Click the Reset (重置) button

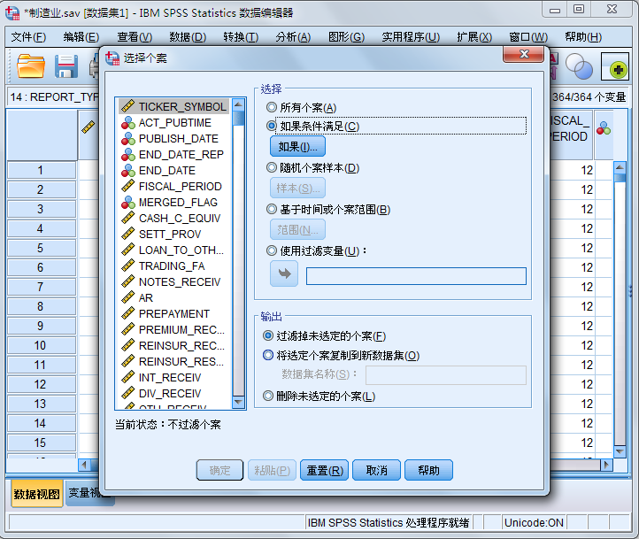coord(325,471)
